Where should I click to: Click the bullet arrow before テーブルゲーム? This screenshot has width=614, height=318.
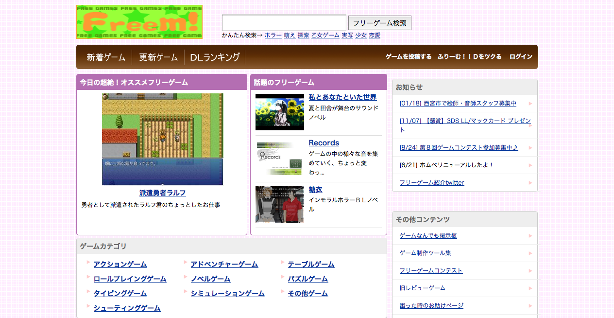[x=283, y=262]
